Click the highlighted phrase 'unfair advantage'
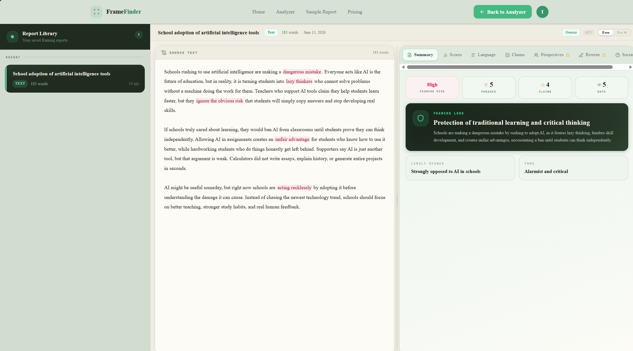 (292, 139)
